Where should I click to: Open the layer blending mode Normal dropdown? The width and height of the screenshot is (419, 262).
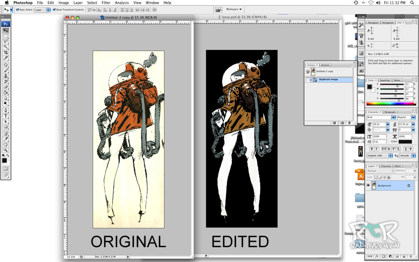(380, 171)
